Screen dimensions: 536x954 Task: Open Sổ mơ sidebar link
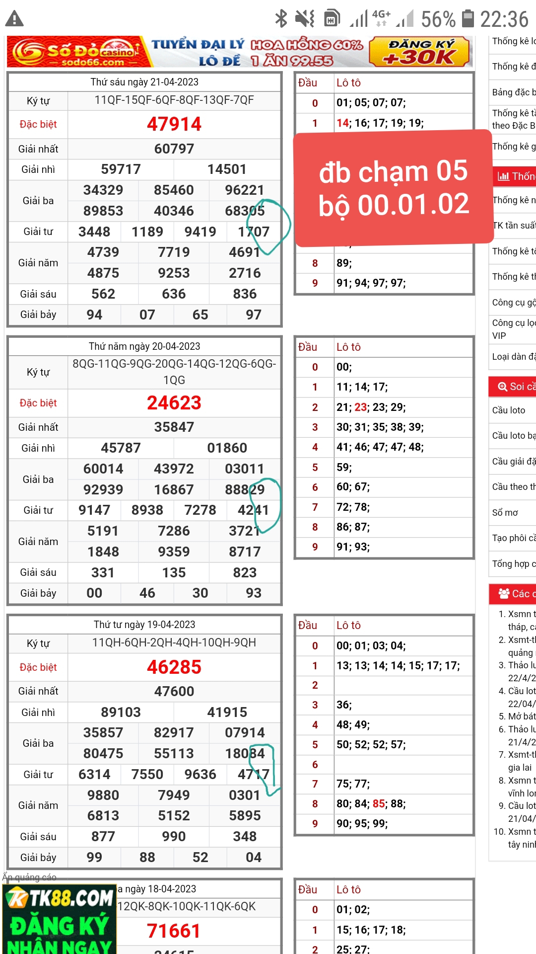tap(505, 512)
